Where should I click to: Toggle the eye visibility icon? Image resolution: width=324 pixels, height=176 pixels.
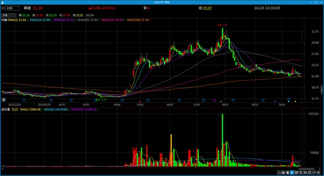pyautogui.click(x=305, y=172)
